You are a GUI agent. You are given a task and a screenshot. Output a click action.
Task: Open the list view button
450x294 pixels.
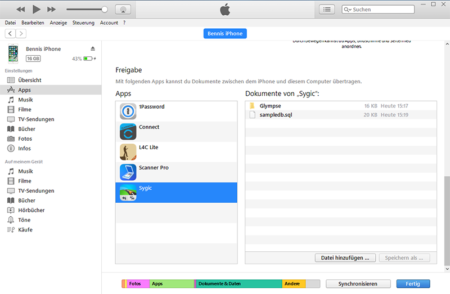[327, 10]
